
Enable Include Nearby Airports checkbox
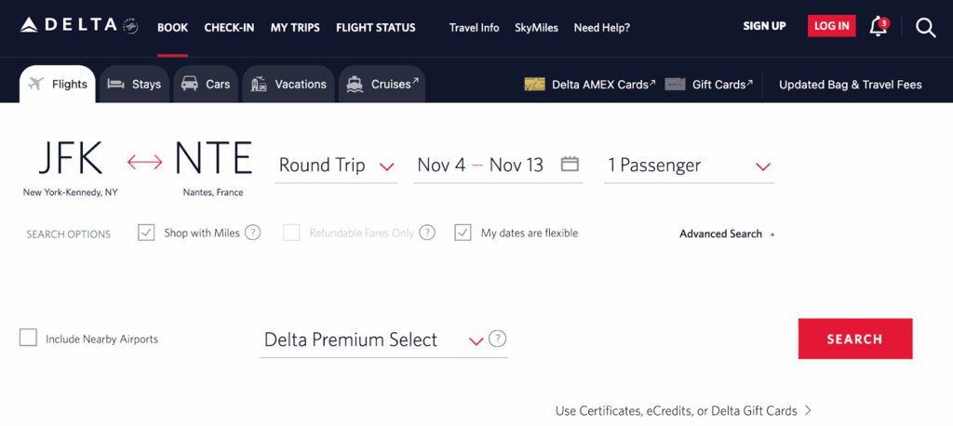[x=28, y=338]
